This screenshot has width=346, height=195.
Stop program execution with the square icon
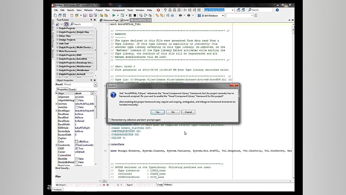coord(135,15)
